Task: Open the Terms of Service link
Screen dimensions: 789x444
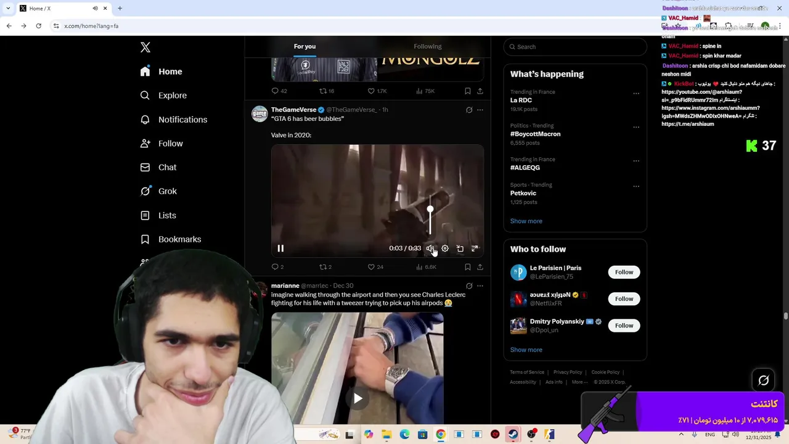Action: click(527, 372)
